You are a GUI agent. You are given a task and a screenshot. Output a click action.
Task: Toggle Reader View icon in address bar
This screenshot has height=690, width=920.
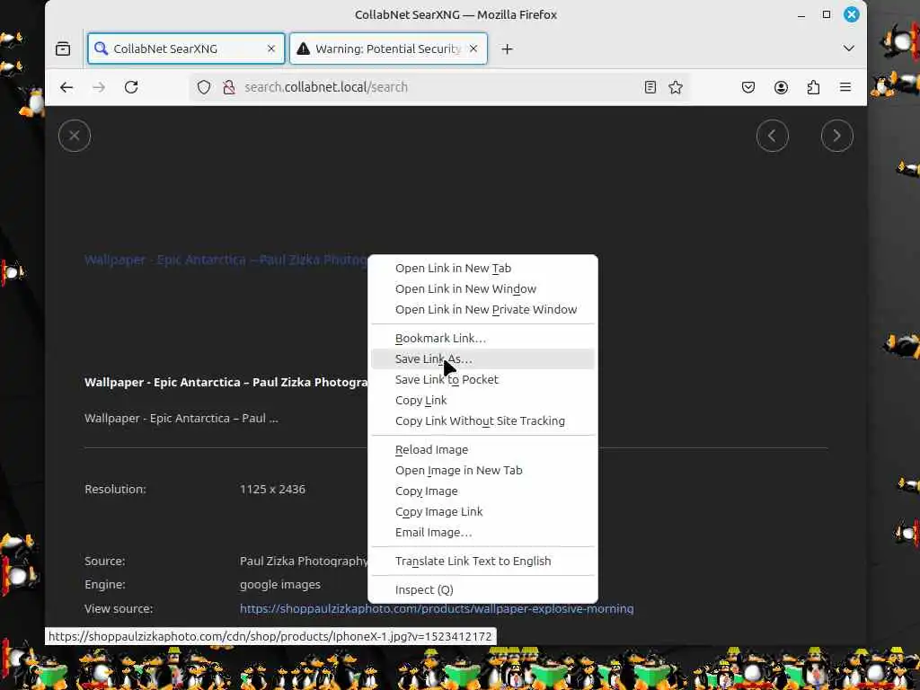click(650, 87)
